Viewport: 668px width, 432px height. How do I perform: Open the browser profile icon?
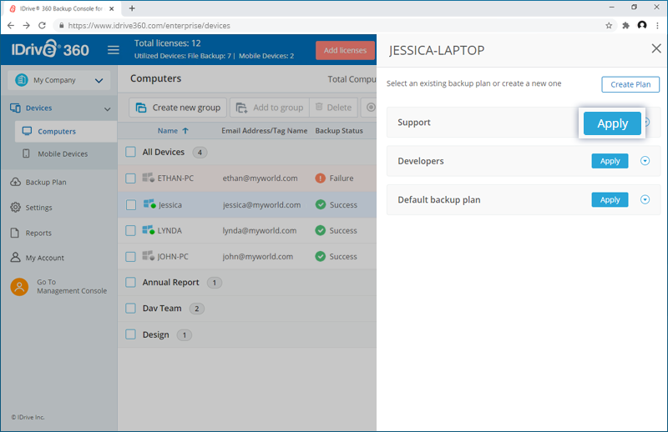642,25
